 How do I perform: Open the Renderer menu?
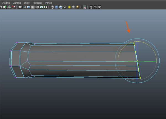click(37, 3)
